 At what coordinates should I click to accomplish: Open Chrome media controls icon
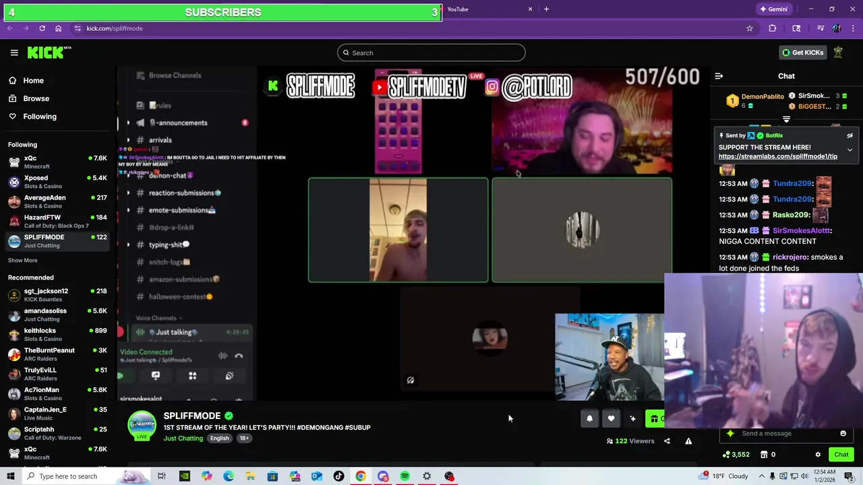pos(821,28)
